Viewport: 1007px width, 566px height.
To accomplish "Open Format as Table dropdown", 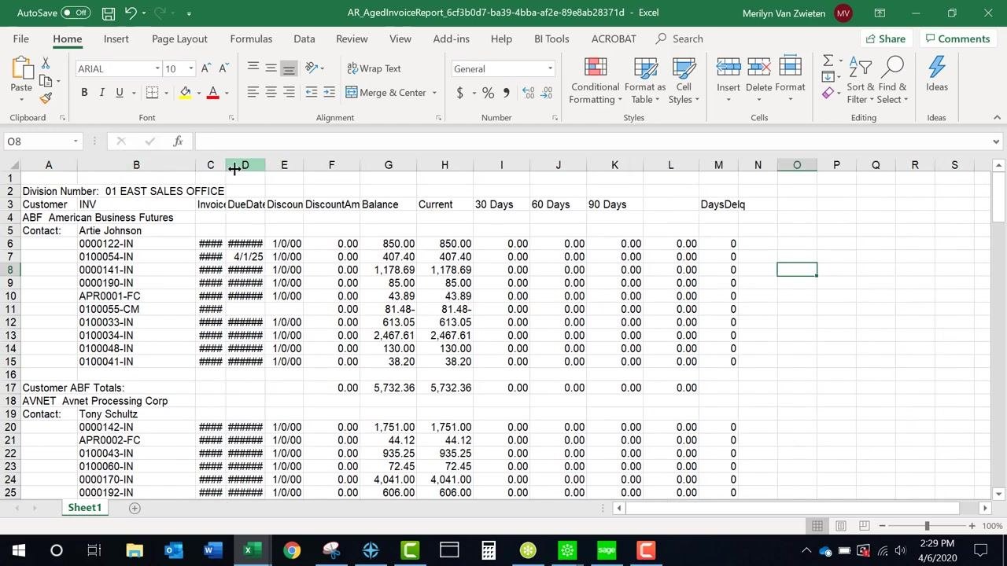I will [645, 80].
